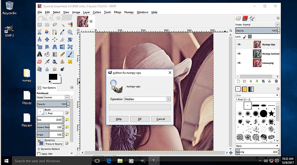The image size is (297, 165).
Task: Select the Rectangle Select tool
Action: tap(40, 25)
